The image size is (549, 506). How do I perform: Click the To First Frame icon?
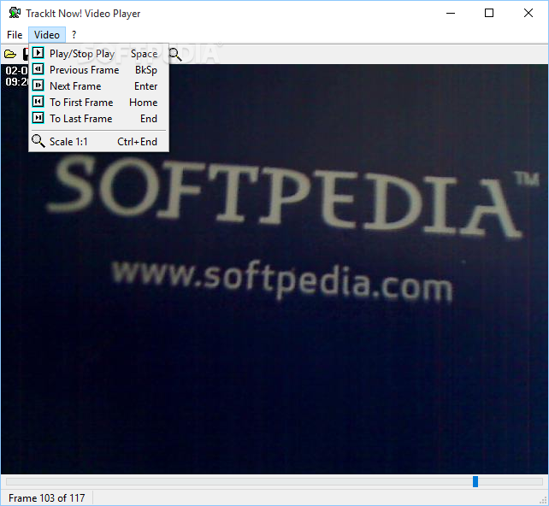click(x=38, y=102)
